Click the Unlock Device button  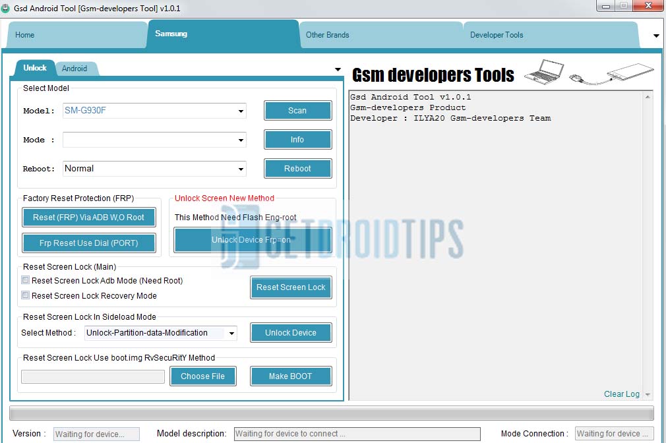coord(291,332)
